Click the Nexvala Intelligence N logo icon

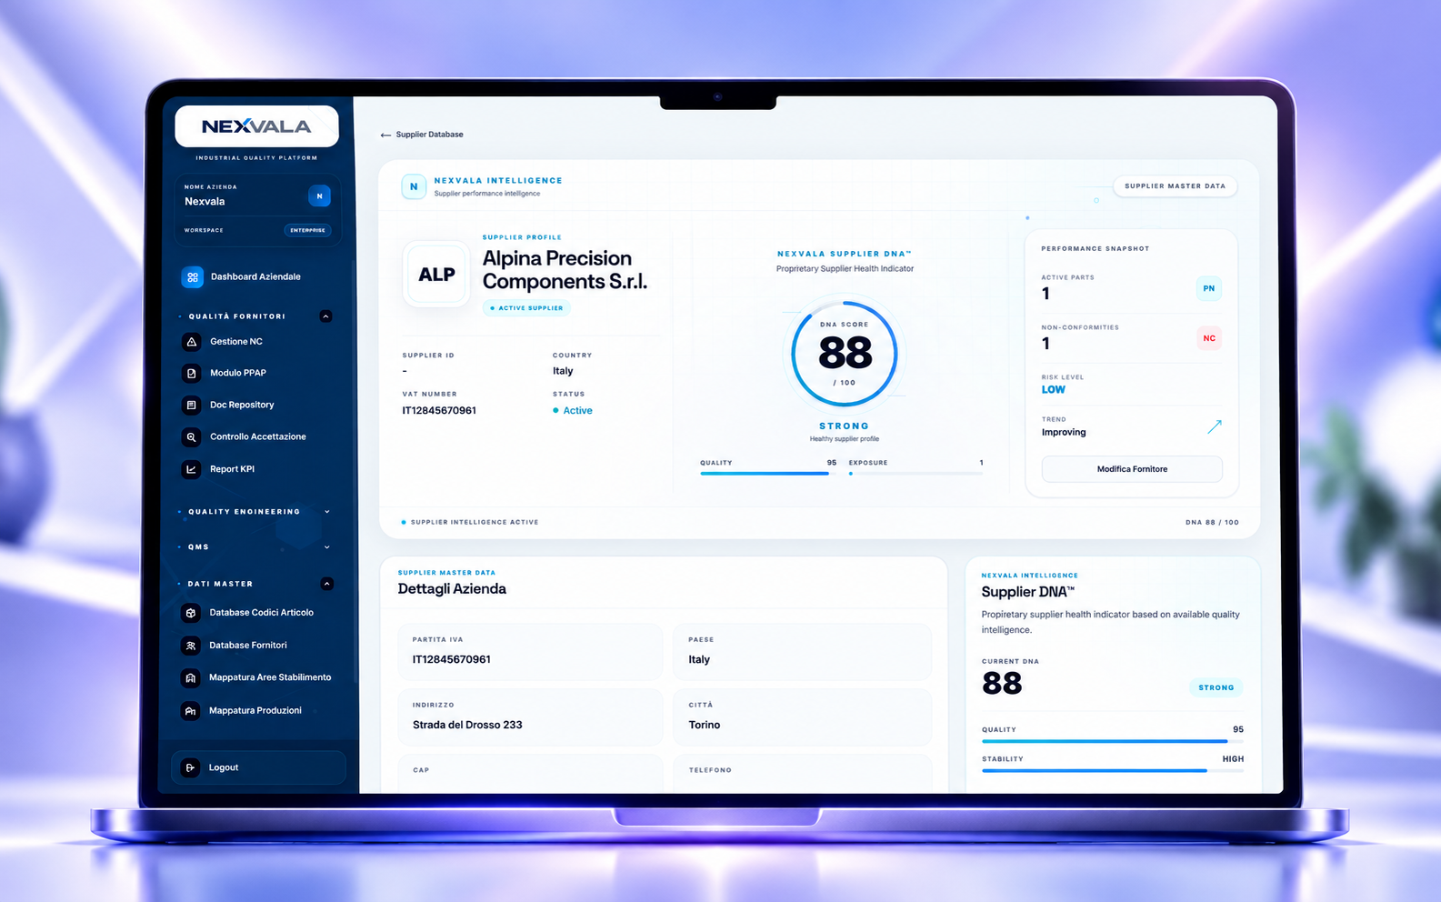[x=414, y=186]
